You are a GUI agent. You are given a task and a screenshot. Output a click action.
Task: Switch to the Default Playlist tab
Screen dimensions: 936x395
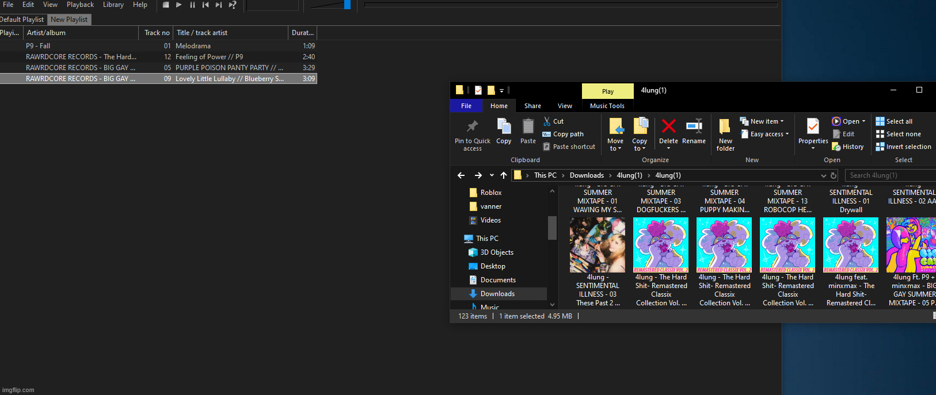(x=22, y=20)
